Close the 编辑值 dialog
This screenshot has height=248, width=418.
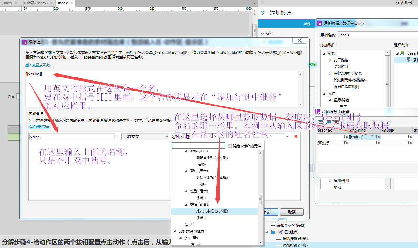300,41
